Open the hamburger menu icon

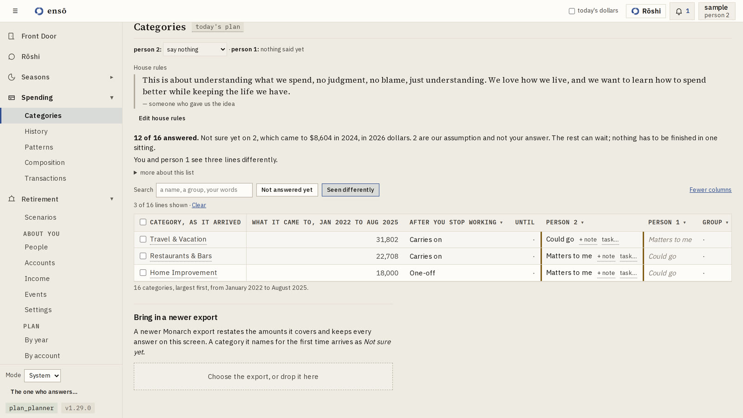(15, 11)
